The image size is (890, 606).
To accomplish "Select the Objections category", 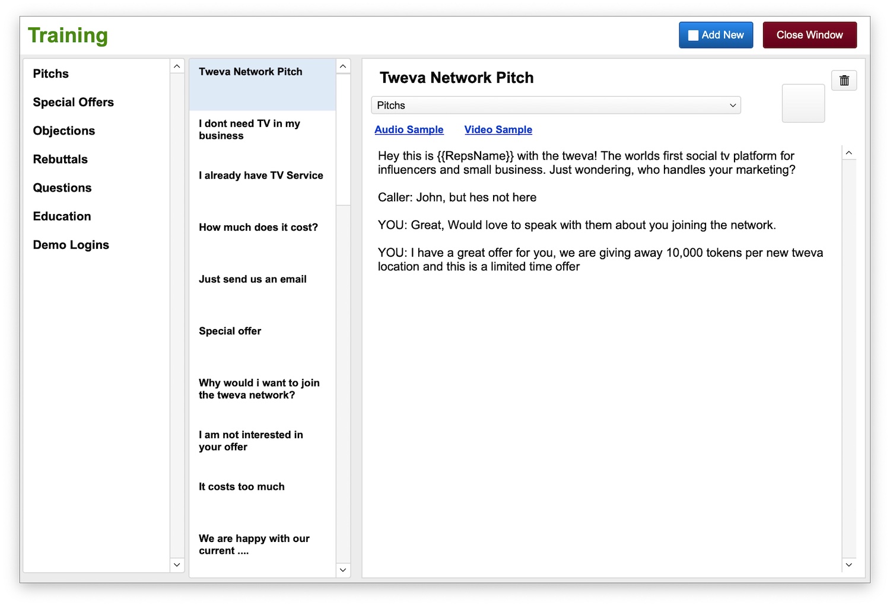I will [x=64, y=131].
